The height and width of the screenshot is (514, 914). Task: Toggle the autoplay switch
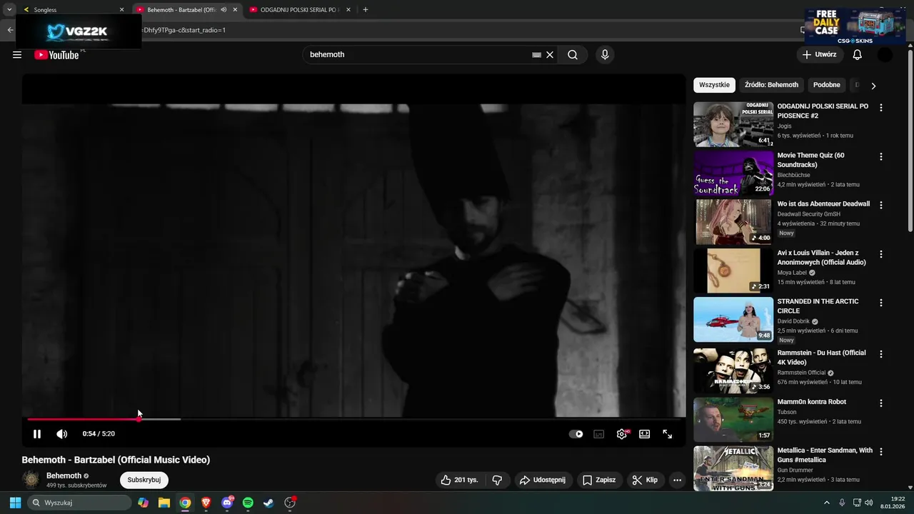pos(576,433)
